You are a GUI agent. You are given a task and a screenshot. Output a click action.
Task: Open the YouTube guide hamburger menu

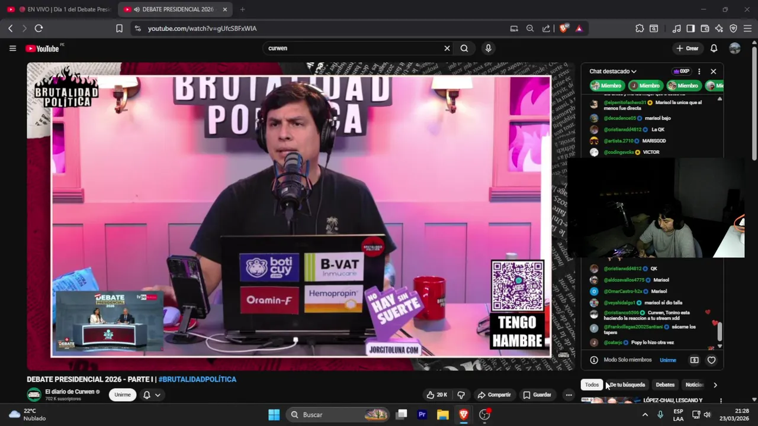click(x=12, y=49)
